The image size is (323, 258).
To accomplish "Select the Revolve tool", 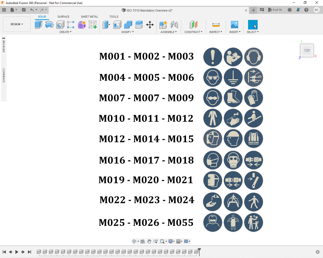I will pyautogui.click(x=49, y=25).
